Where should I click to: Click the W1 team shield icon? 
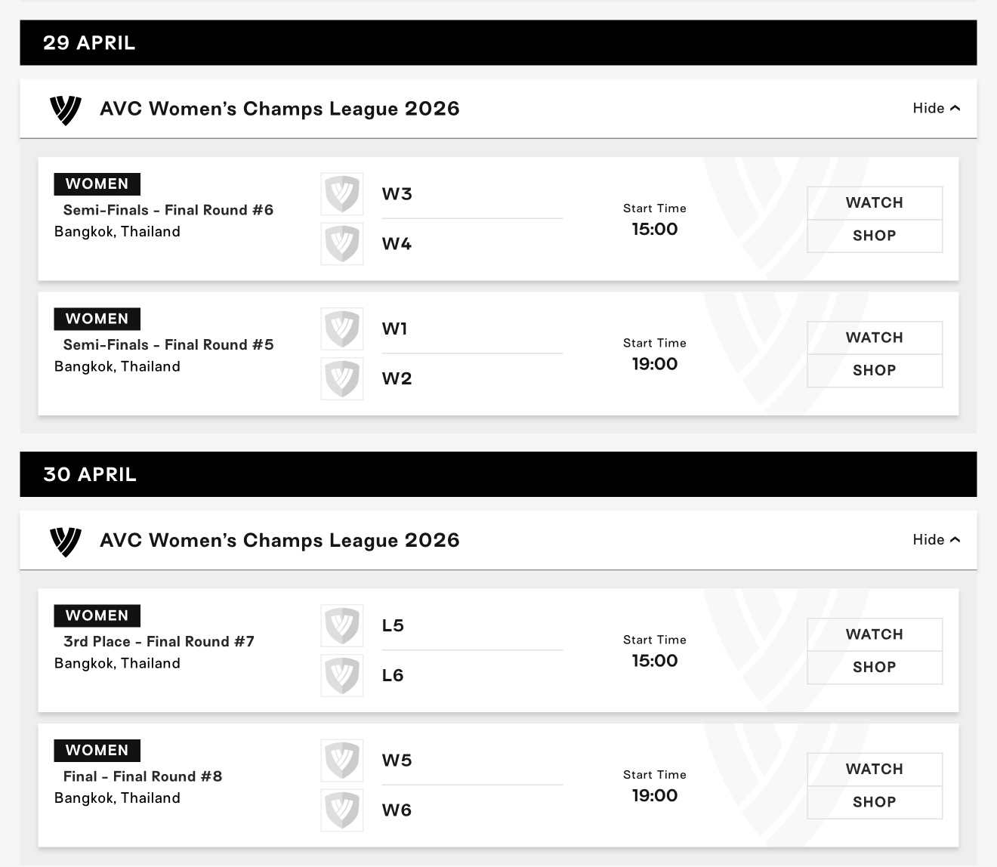coord(342,329)
